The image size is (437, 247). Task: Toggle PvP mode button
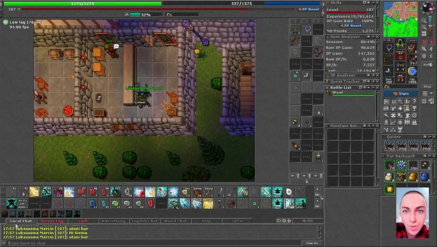coord(428,64)
